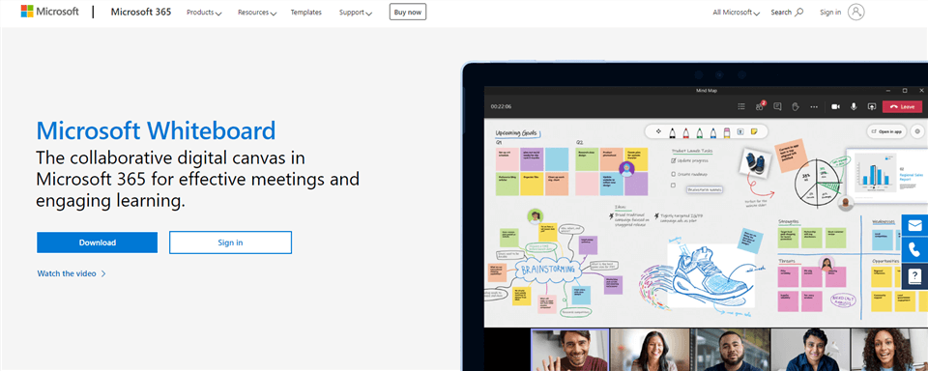Click the blue Download button
This screenshot has height=371, width=928.
(97, 243)
